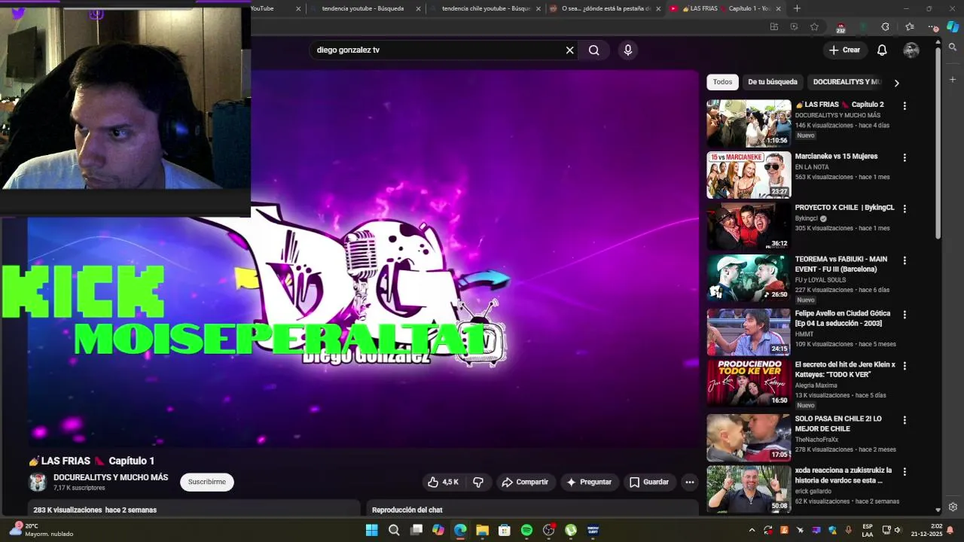Open options menu for TEOREMA vs FABIUKI video

tap(905, 260)
